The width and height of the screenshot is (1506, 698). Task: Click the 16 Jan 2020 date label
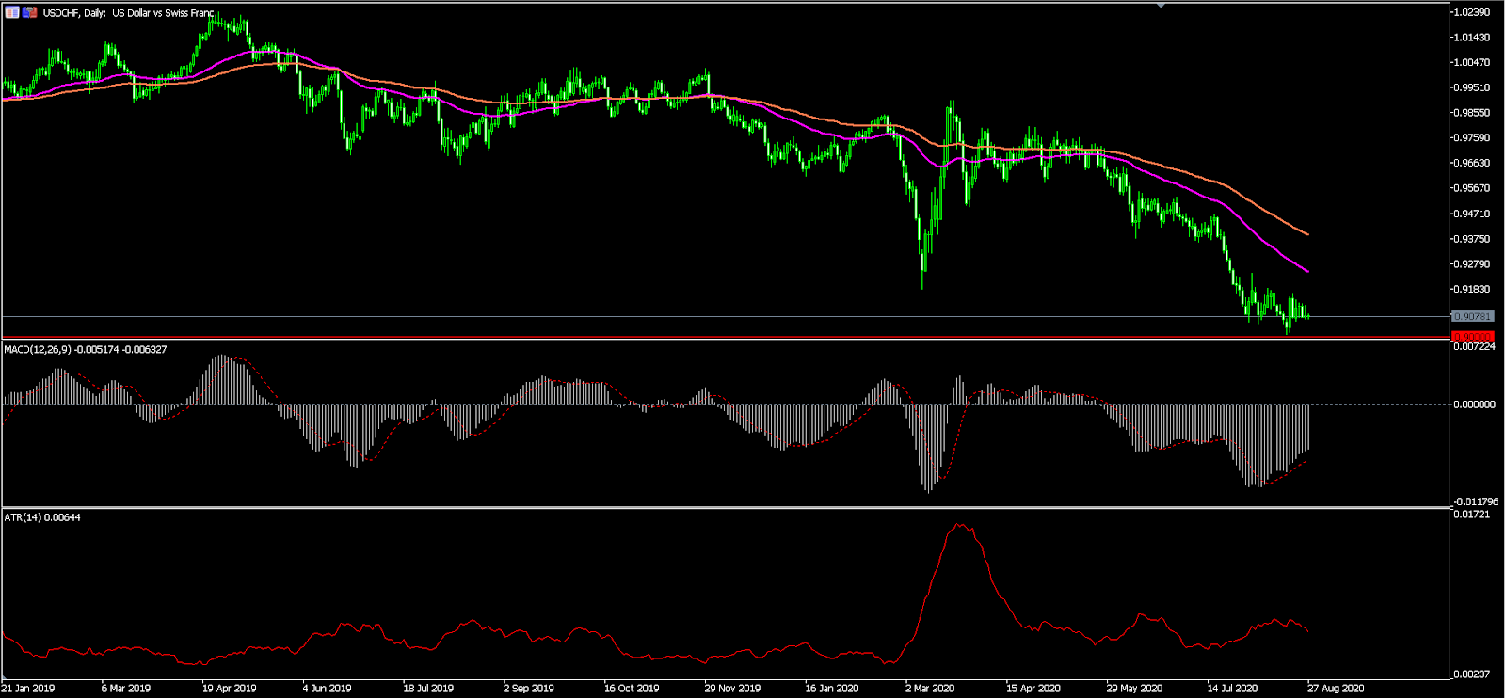[832, 689]
